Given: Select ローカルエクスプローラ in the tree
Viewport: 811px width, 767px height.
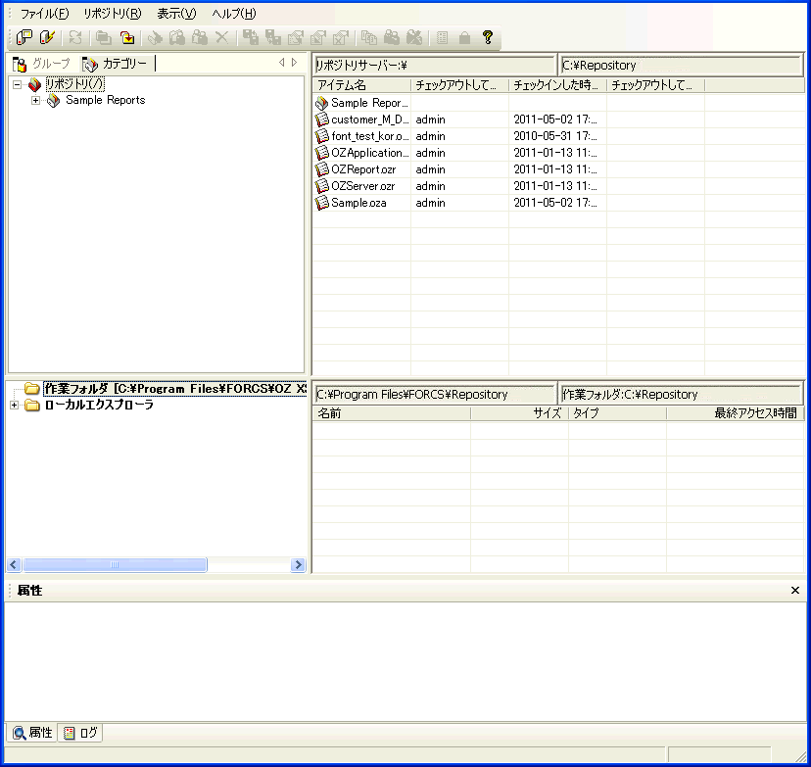Looking at the screenshot, I should point(99,405).
